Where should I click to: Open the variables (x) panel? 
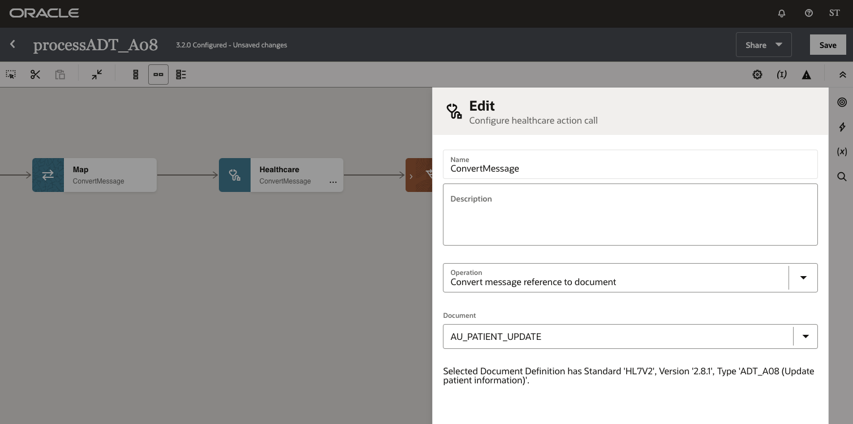[842, 151]
